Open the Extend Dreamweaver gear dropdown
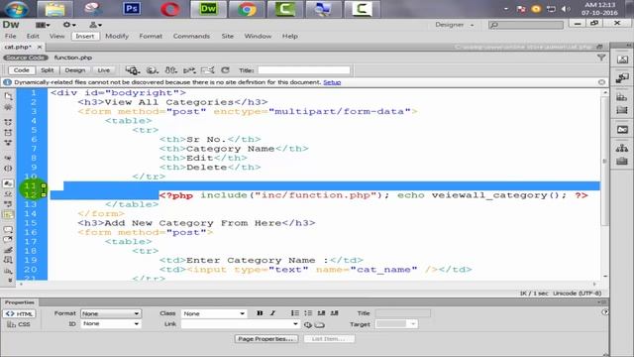This screenshot has height=357, width=634. tap(68, 25)
